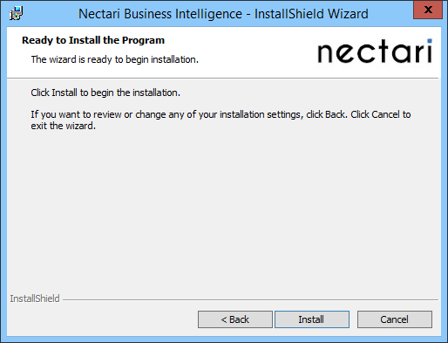Click the empty gray body area of the wizard
Image resolution: width=448 pixels, height=343 pixels.
point(222,209)
